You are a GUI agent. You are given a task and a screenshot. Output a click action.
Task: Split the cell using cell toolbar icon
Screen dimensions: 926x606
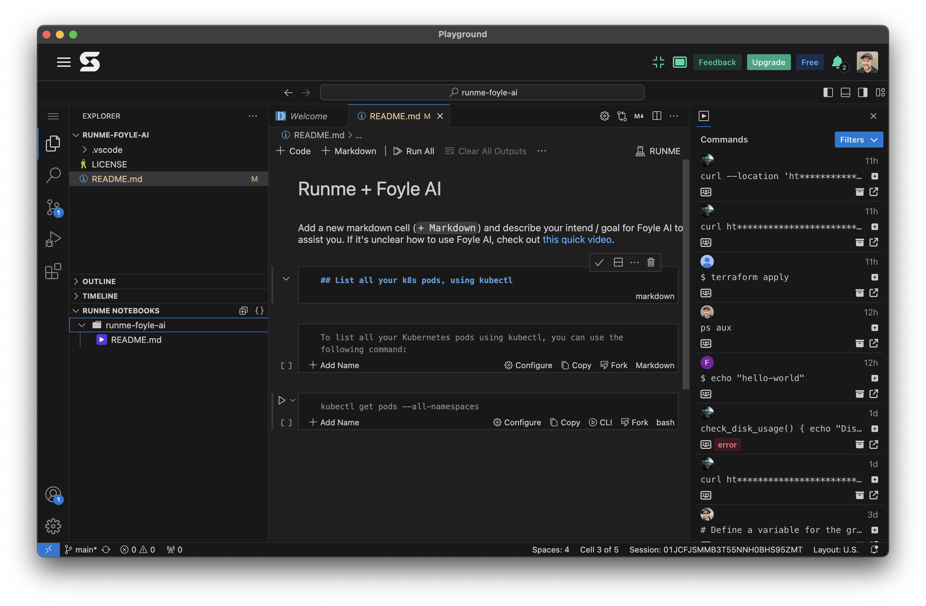tap(618, 262)
